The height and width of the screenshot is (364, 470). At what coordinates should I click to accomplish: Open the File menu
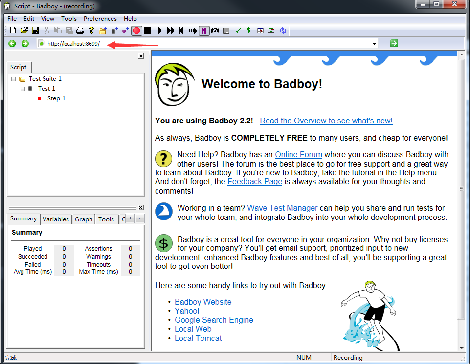[x=12, y=18]
